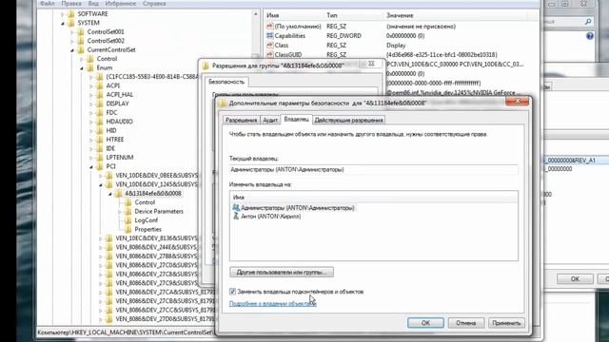Select the ControlSet002 folder icon
The image size is (609, 342).
80,41
